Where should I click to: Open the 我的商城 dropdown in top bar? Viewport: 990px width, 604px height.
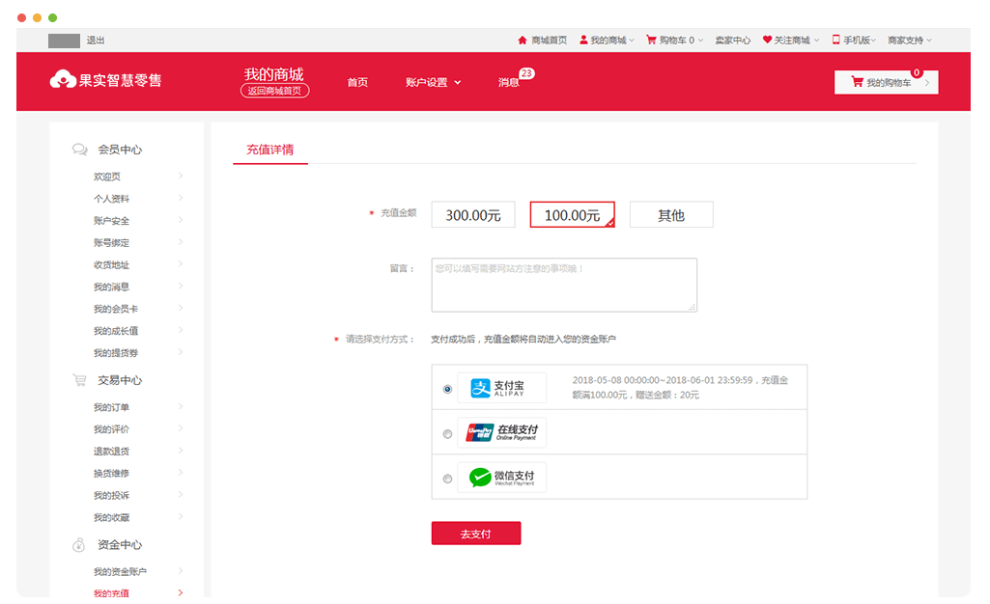609,40
